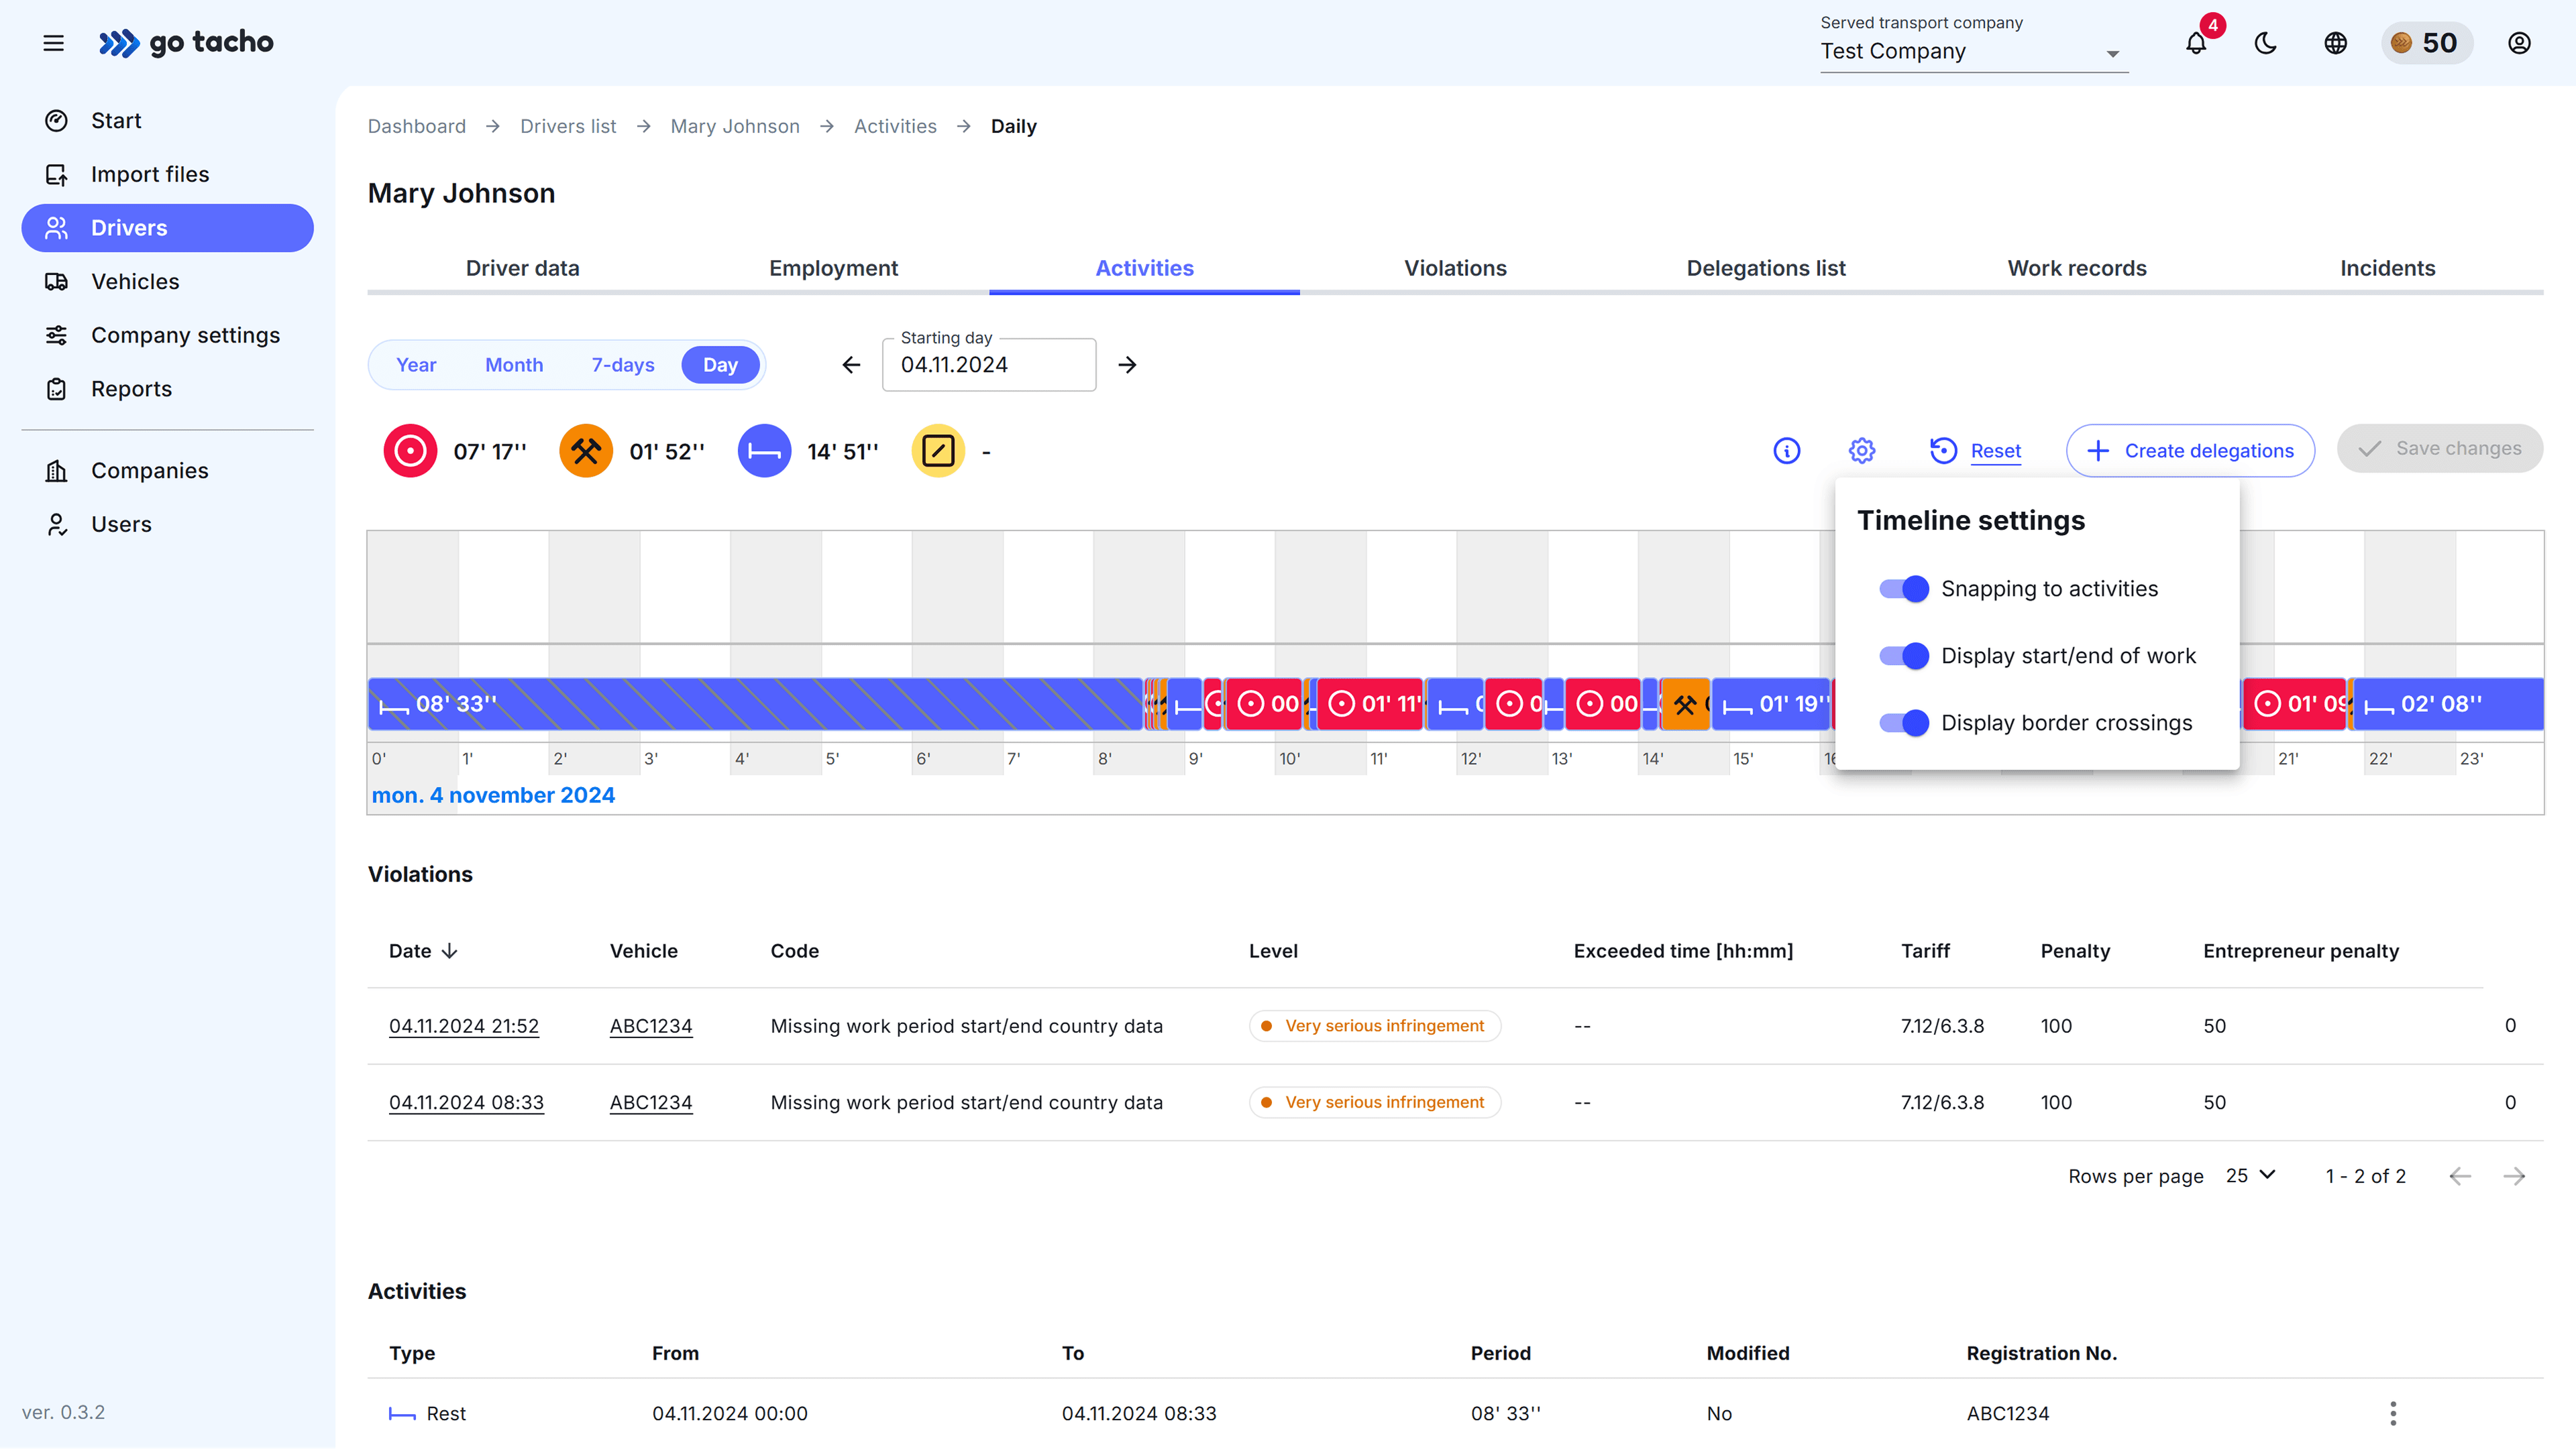Screen dimensions: 2576x1449
Task: Turn off Display start/end of work
Action: point(1904,656)
